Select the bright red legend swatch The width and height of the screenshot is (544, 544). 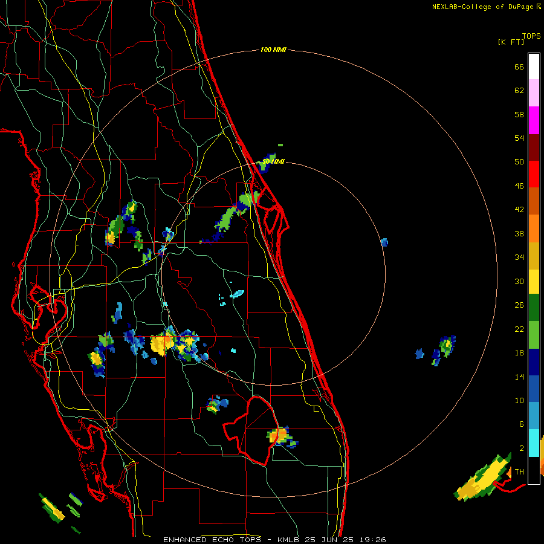click(534, 174)
